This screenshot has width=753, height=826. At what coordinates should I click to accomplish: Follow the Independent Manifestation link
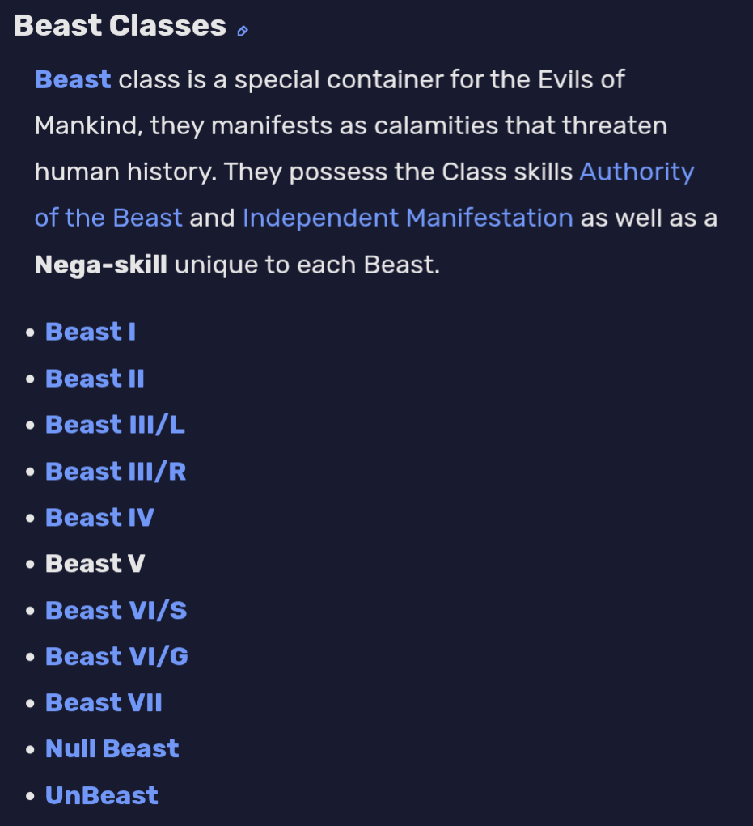408,218
